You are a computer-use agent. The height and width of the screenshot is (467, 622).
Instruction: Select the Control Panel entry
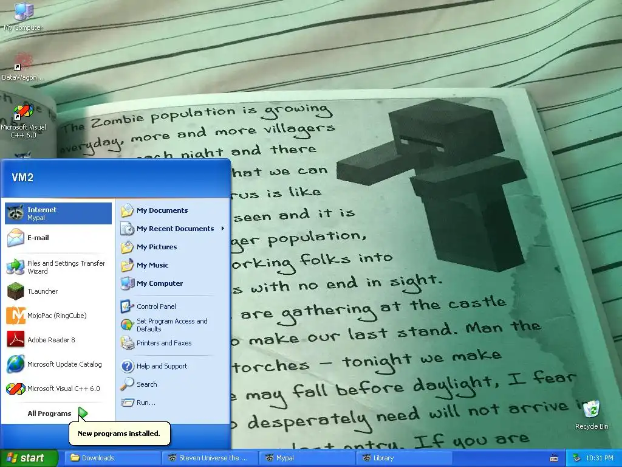coord(173,306)
